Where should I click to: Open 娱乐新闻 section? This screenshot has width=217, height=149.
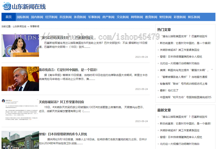pos(194,17)
